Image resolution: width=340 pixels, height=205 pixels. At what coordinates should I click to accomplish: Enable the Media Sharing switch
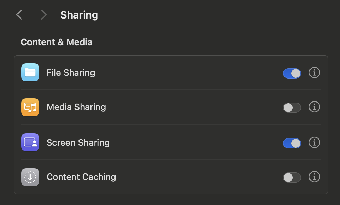[x=292, y=108]
